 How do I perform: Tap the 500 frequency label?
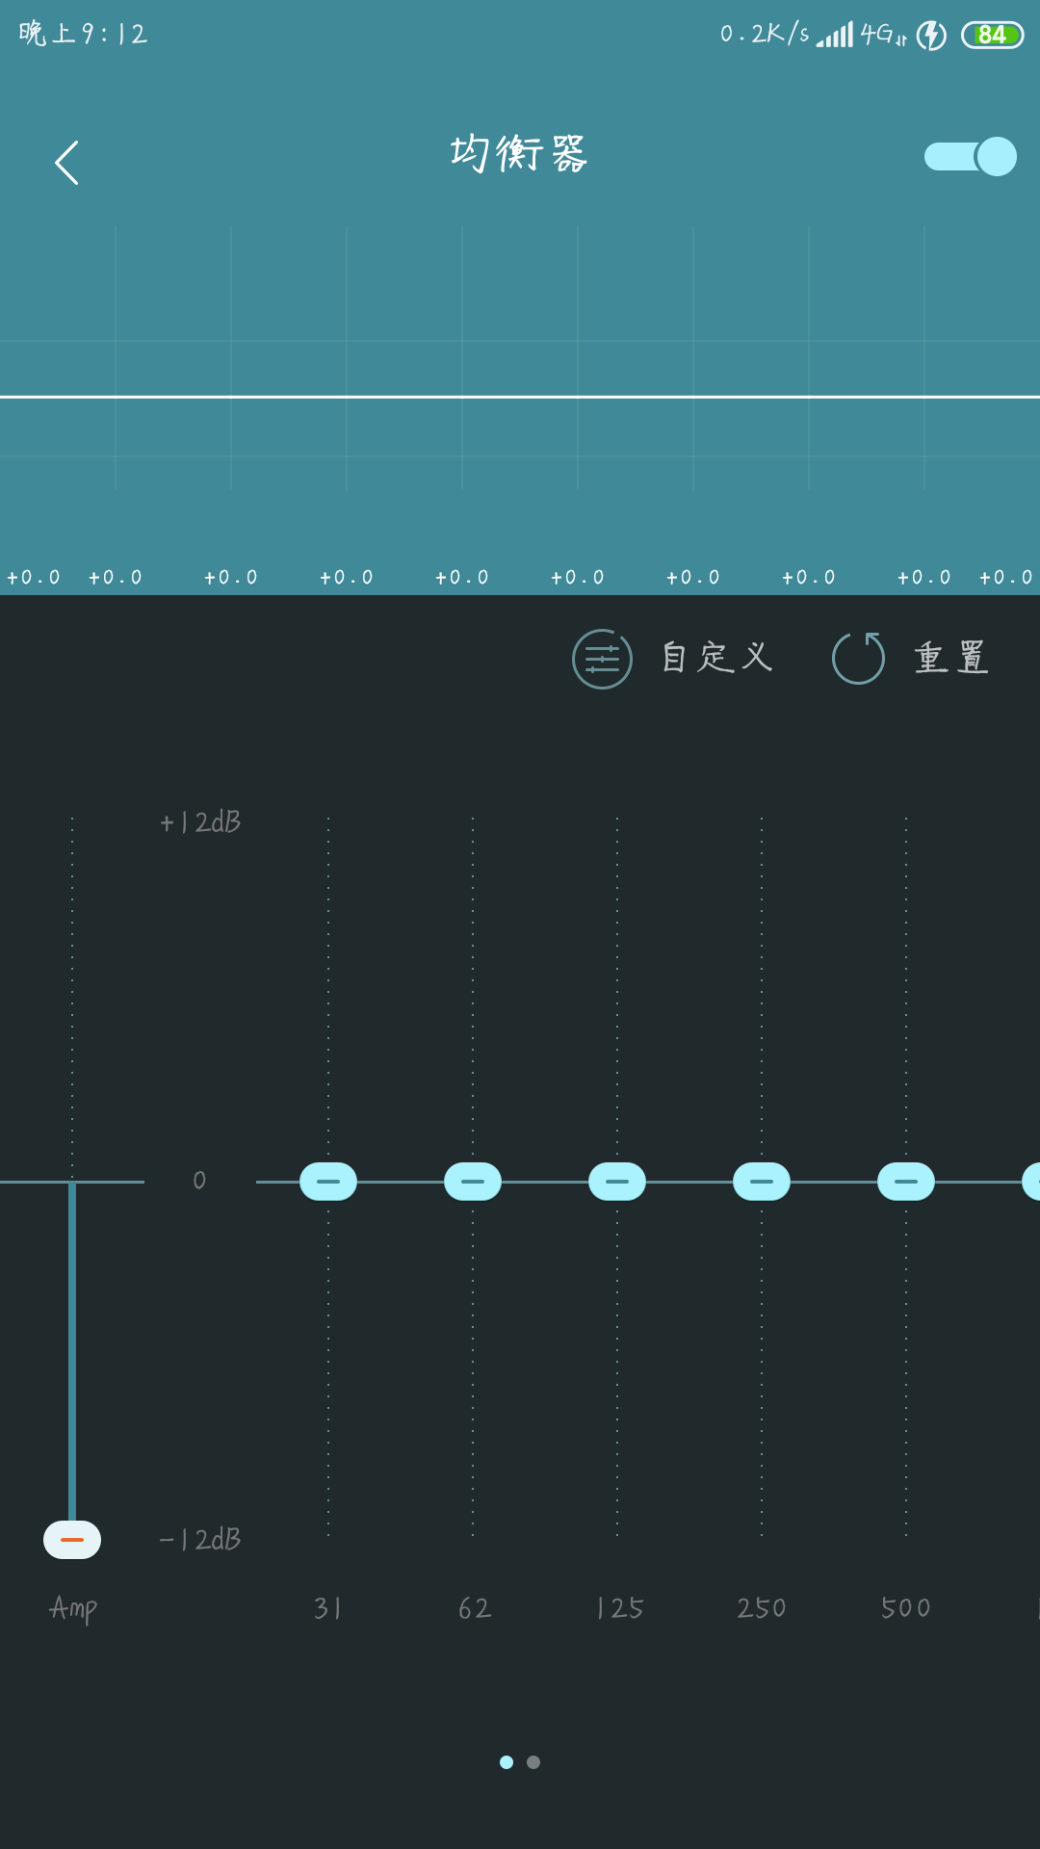coord(906,1608)
